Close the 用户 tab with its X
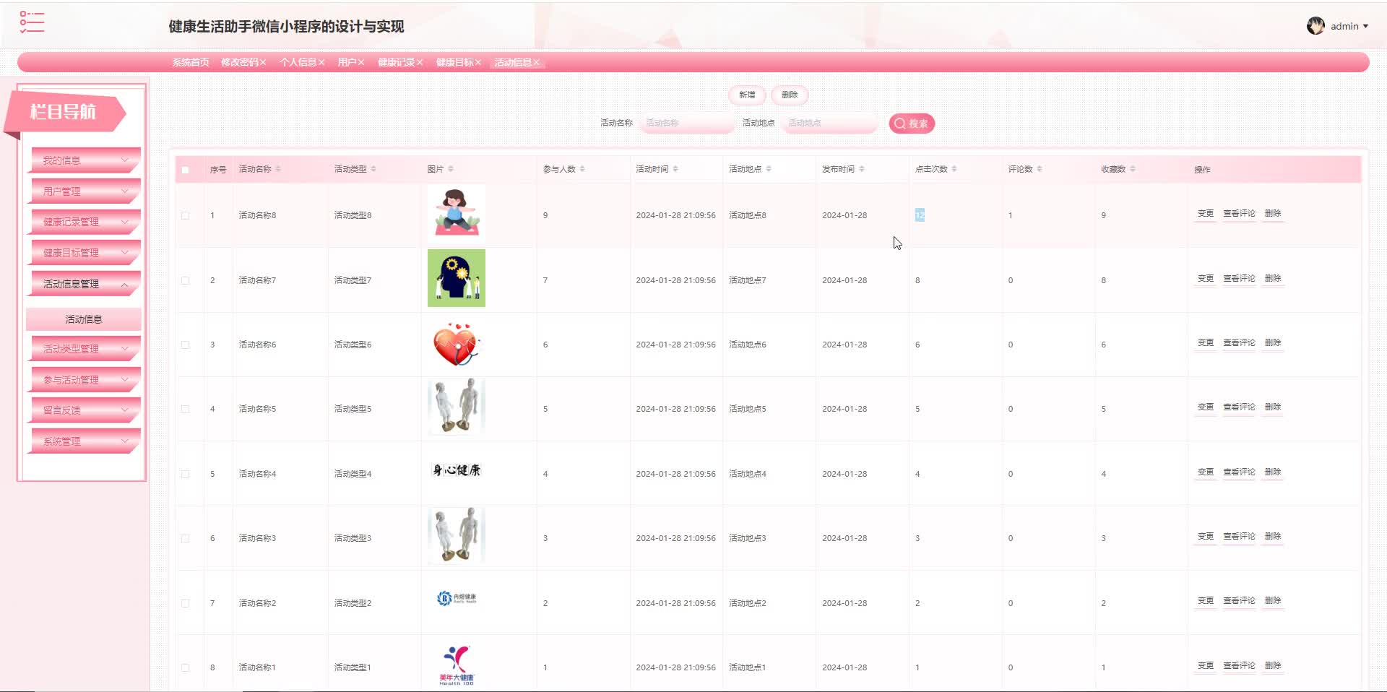Image resolution: width=1387 pixels, height=692 pixels. [x=361, y=62]
